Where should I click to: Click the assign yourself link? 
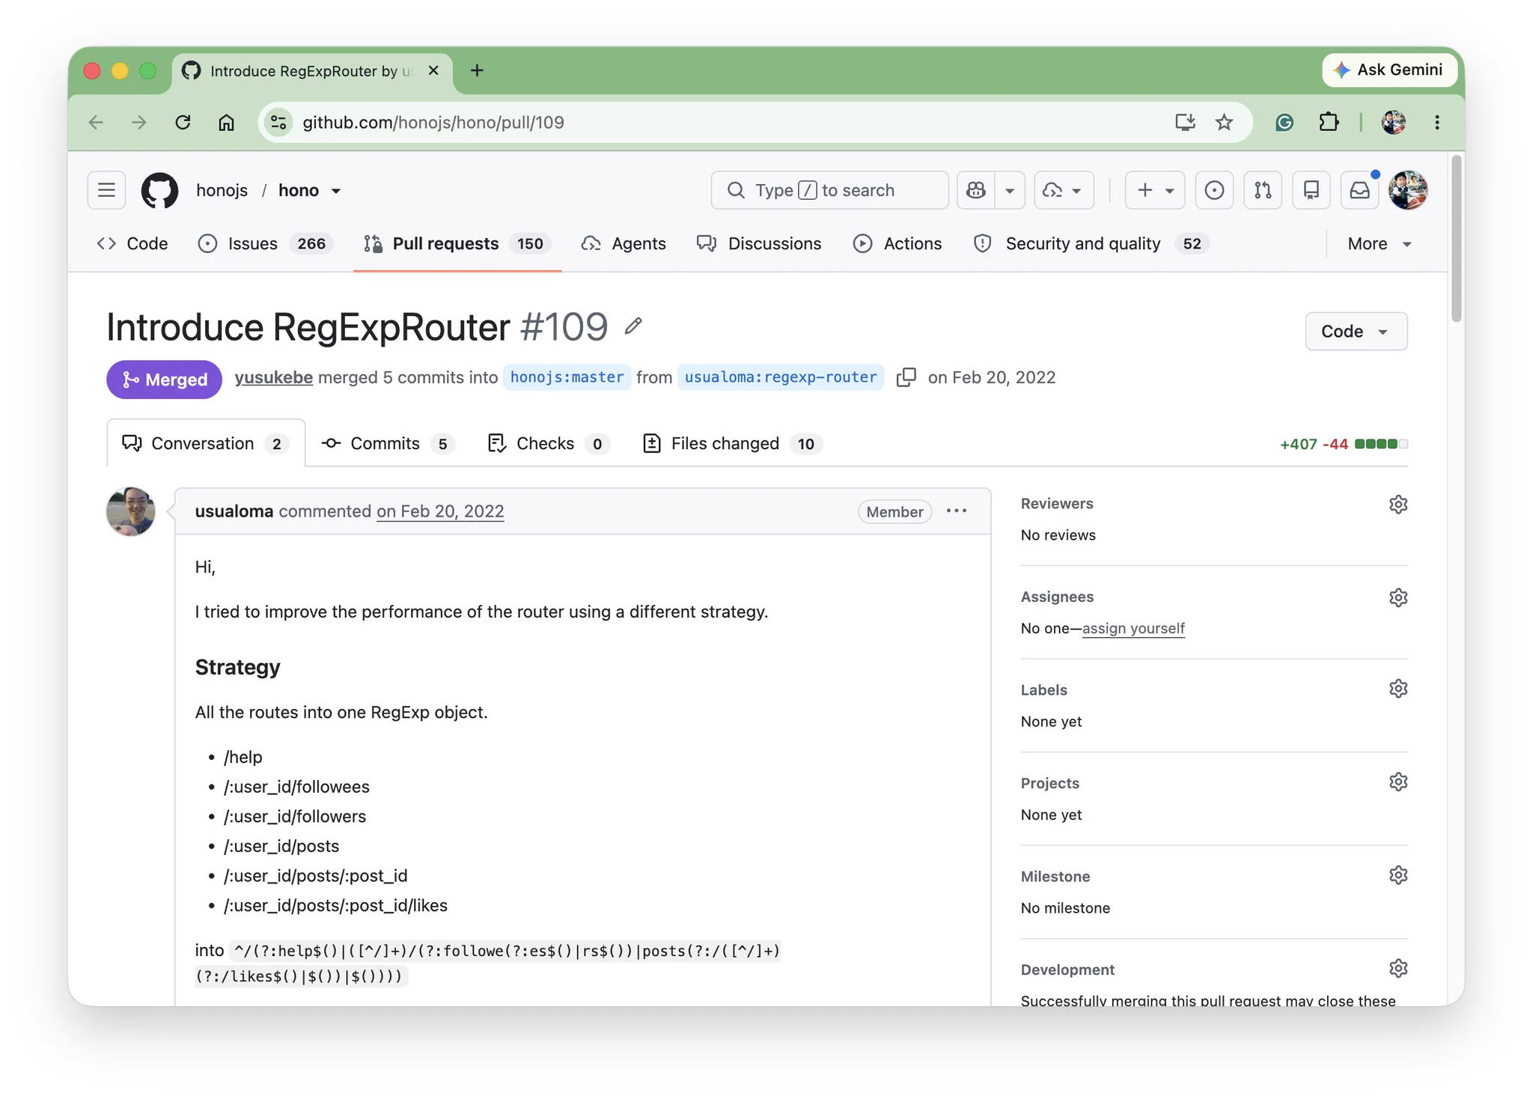tap(1133, 628)
